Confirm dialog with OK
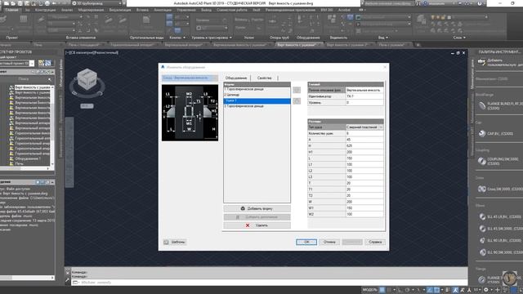 coord(306,242)
